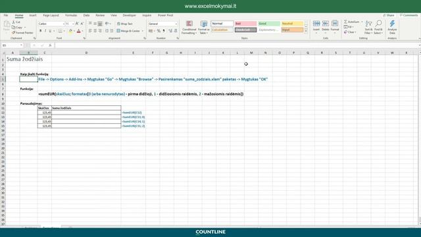
Task: Click the Decrease Indent icon
Action: point(107,31)
